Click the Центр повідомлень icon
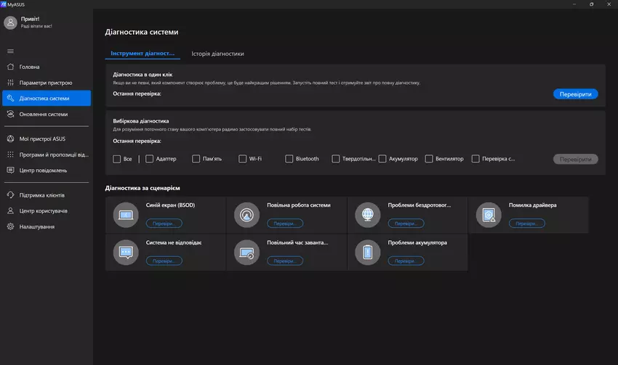618x365 pixels. point(10,171)
